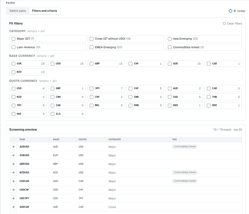Select CHF as base currency

pyautogui.click(x=130, y=64)
